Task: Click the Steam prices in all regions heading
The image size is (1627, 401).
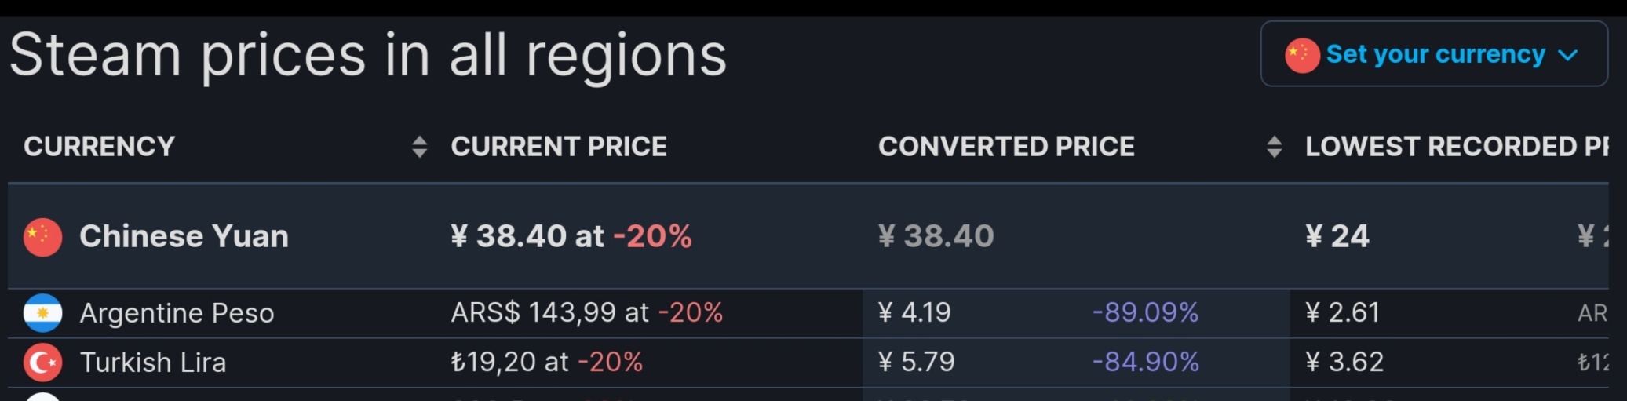Action: pyautogui.click(x=368, y=55)
